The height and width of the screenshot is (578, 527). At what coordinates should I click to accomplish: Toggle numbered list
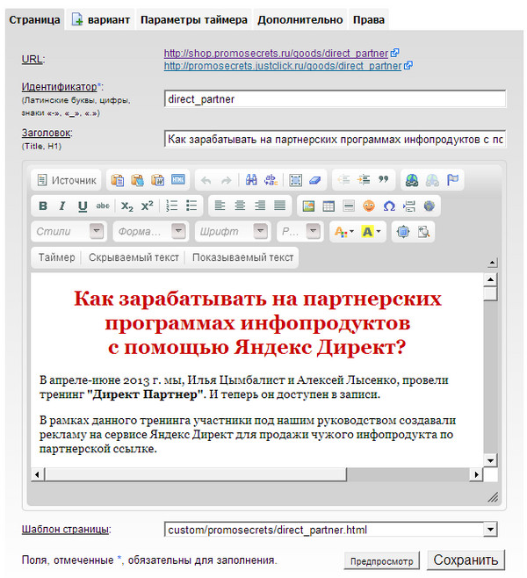(172, 206)
